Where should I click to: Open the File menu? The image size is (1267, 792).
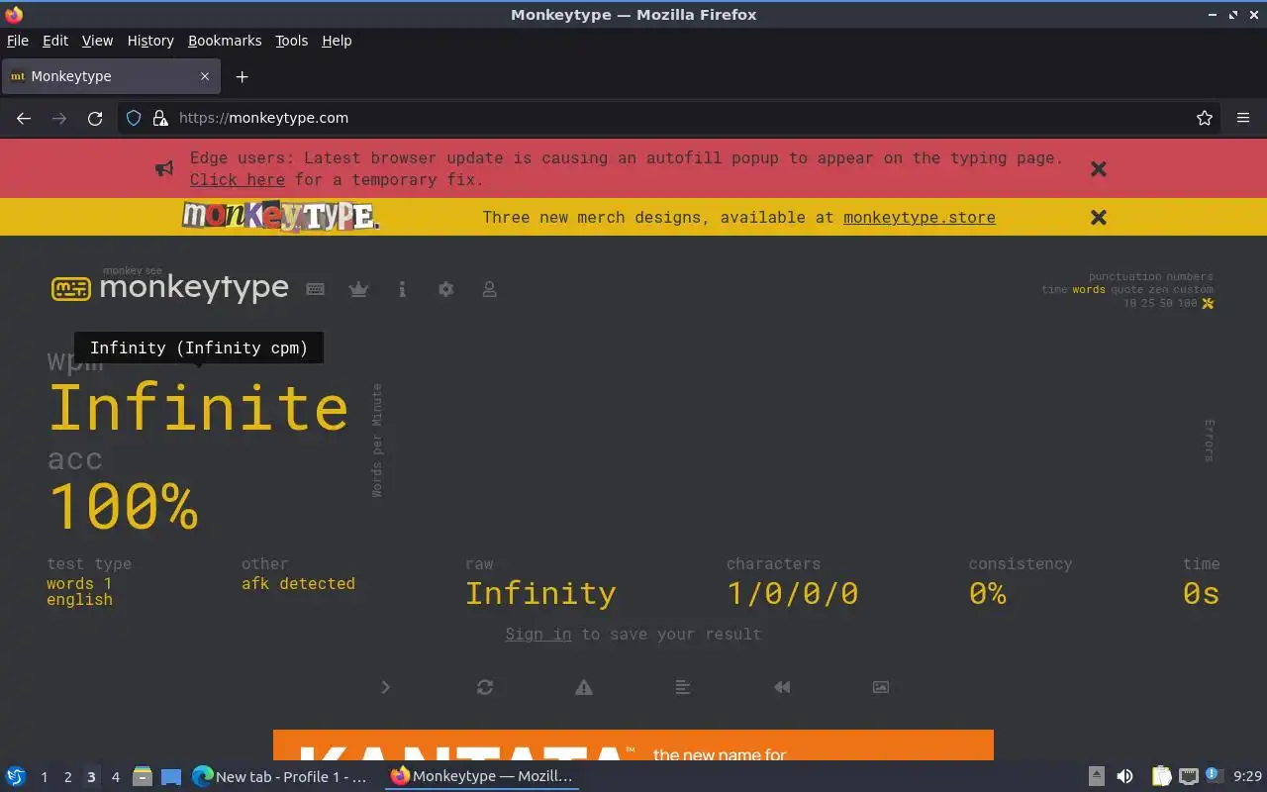(18, 41)
